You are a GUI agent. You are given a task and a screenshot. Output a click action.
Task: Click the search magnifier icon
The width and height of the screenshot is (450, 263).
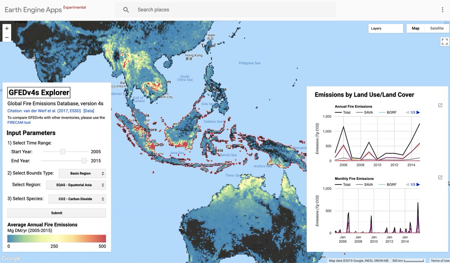tap(126, 10)
